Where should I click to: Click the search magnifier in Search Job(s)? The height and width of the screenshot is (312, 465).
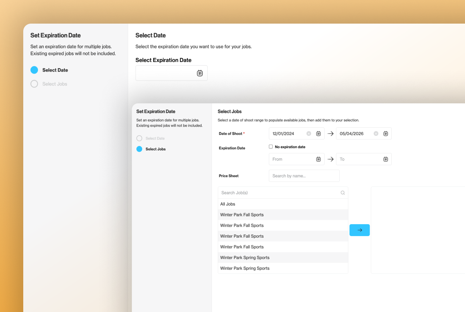(343, 193)
